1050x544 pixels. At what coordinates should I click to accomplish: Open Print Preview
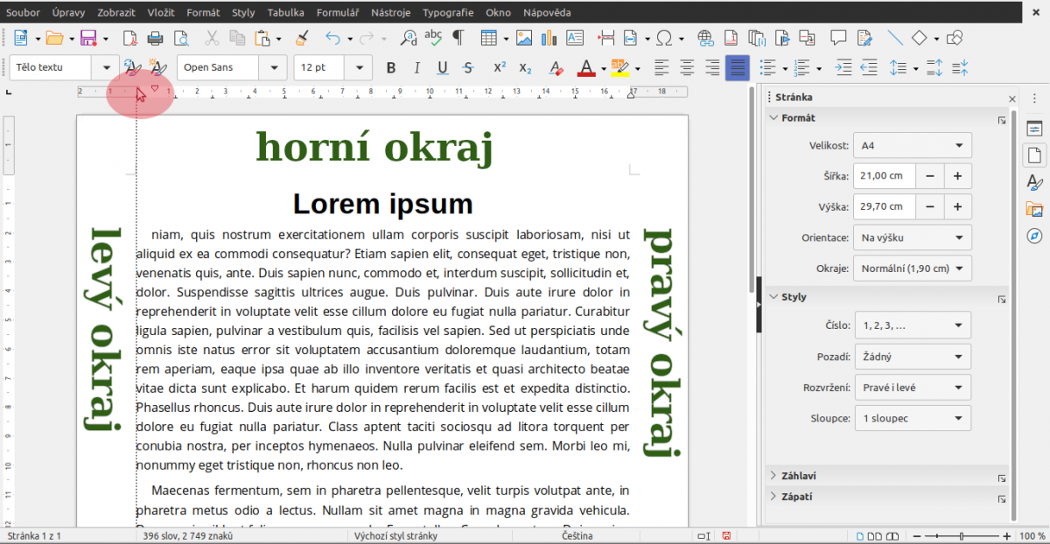coord(181,38)
